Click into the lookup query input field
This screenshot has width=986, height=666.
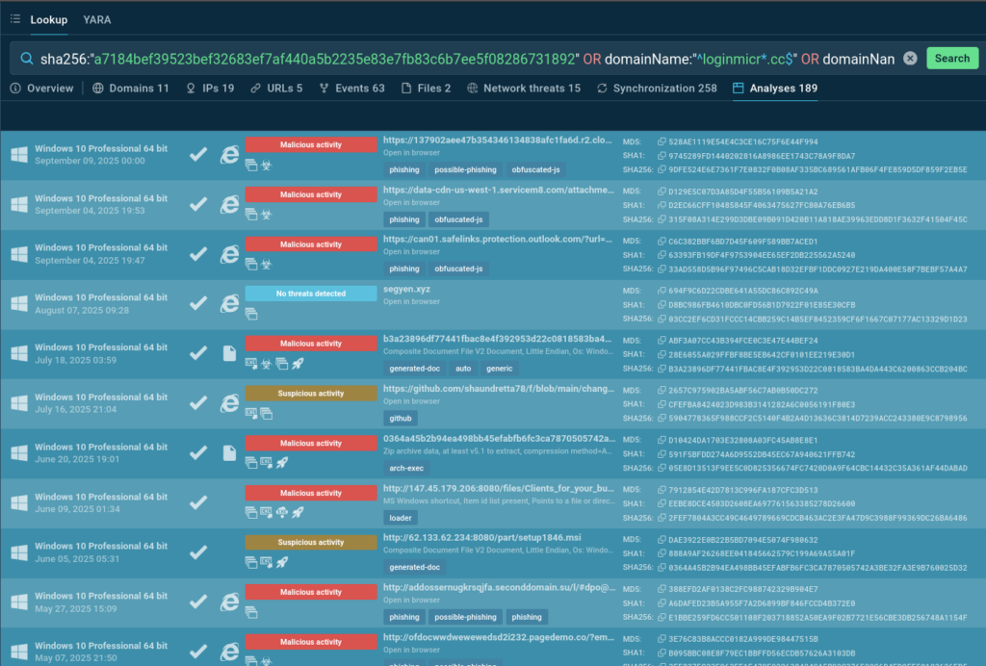click(x=462, y=59)
